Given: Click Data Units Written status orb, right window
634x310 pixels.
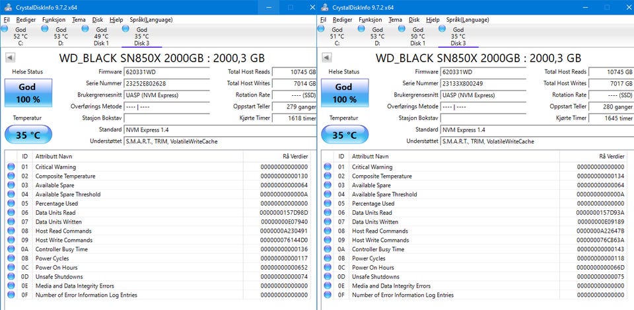Looking at the screenshot, I should (327, 222).
